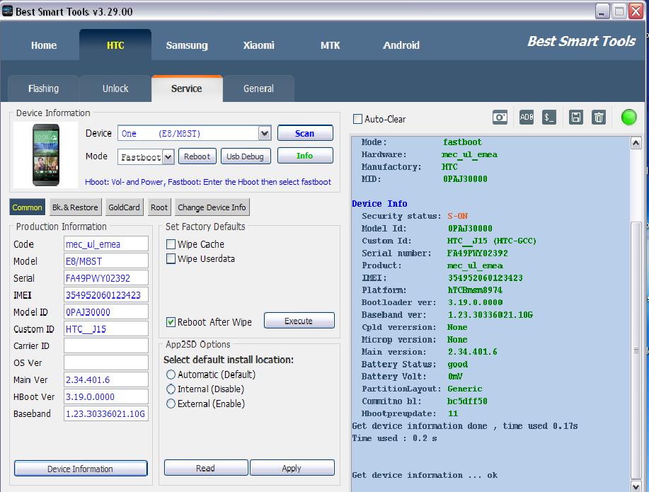Click 'Get device information ... ok' line
Image resolution: width=649 pixels, height=492 pixels.
[x=425, y=476]
